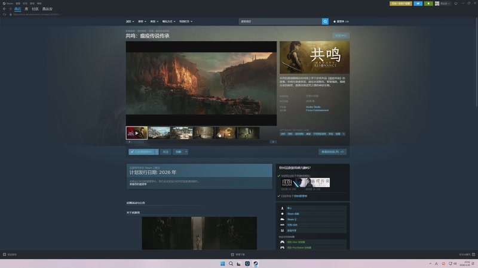Viewport: 478px width, 268px height.
Task: Go forward with the Steam forward arrow
Action: tap(10, 9)
